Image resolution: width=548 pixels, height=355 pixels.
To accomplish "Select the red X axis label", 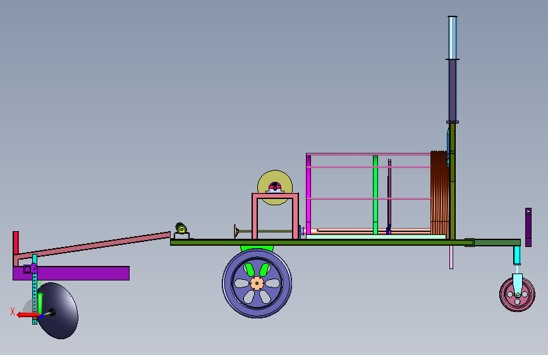I will pos(13,311).
